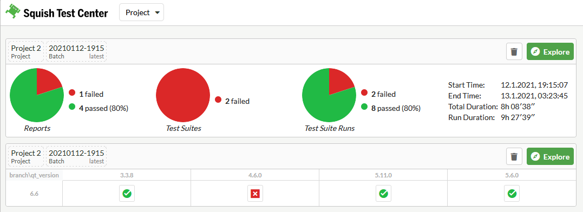This screenshot has height=212, width=583.
Task: Open the passed result for qt_version 5.6.0
Action: [512, 194]
